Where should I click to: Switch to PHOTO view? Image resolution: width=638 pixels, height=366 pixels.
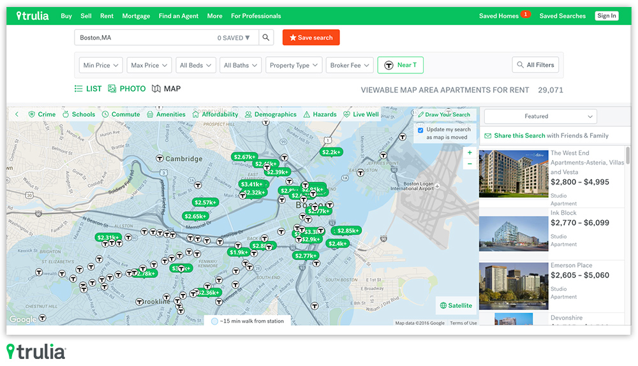tap(126, 89)
